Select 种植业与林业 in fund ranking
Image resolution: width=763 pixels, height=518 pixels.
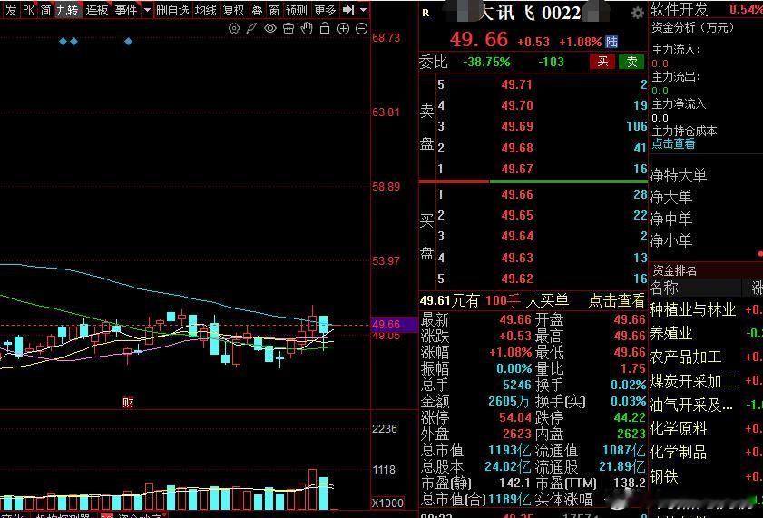coord(692,309)
